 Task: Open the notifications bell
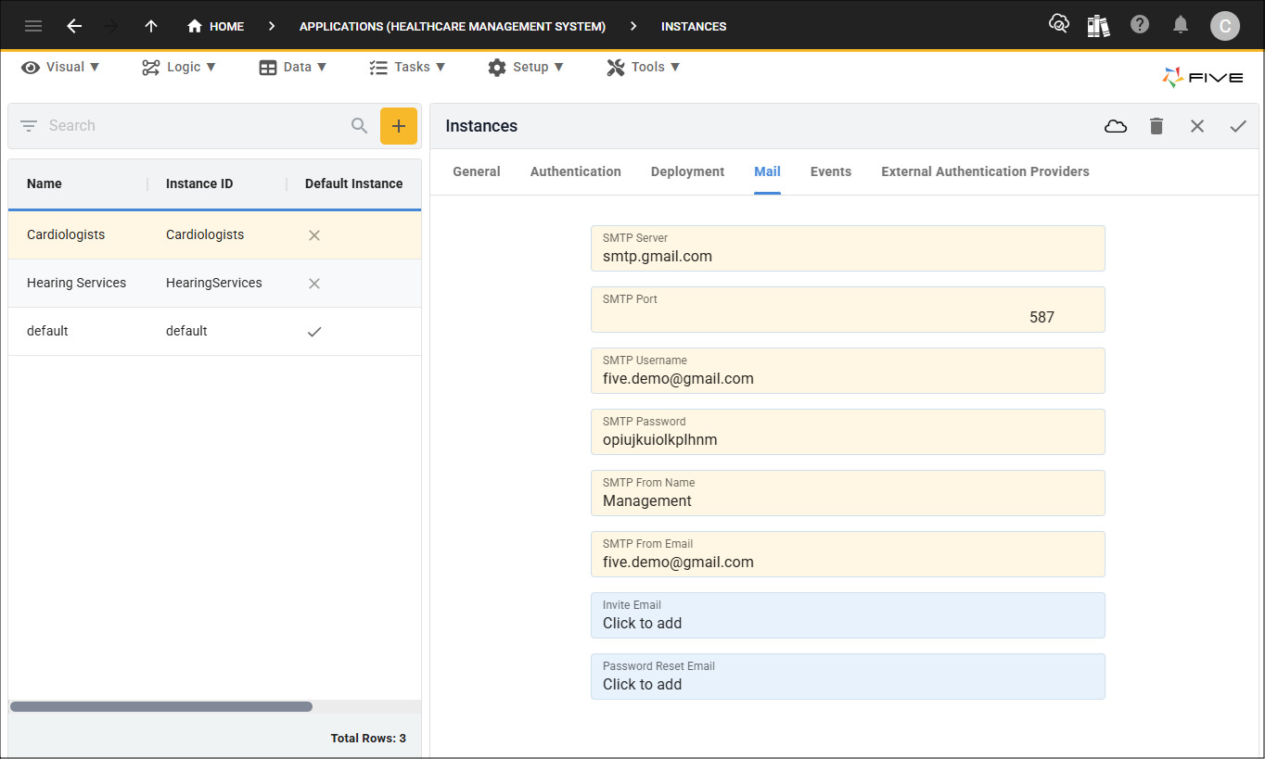[1181, 25]
